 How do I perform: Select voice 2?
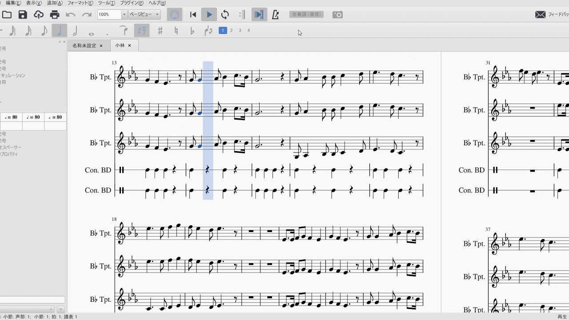232,31
